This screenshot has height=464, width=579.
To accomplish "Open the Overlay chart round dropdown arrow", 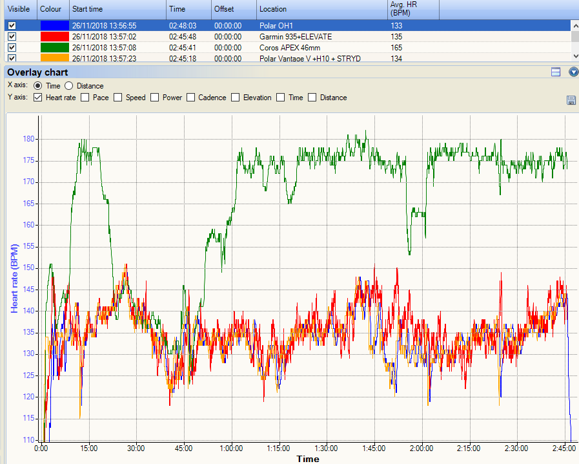I will click(x=573, y=72).
